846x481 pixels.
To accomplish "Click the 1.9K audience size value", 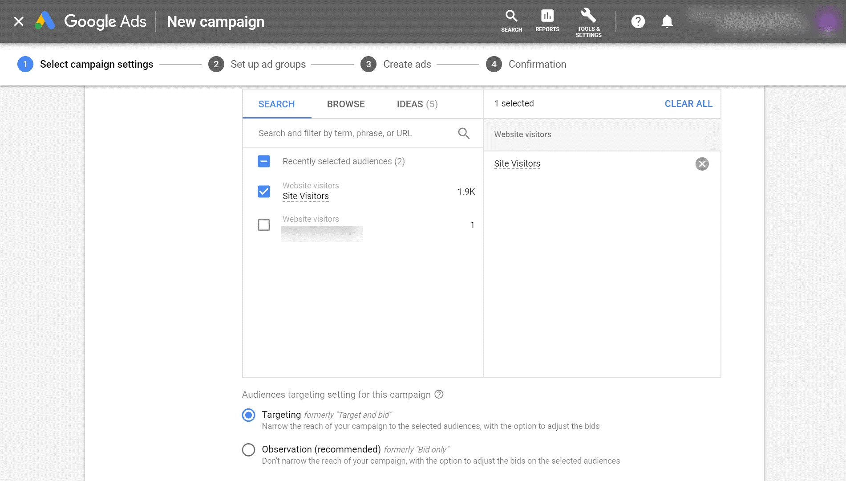I will (x=466, y=192).
